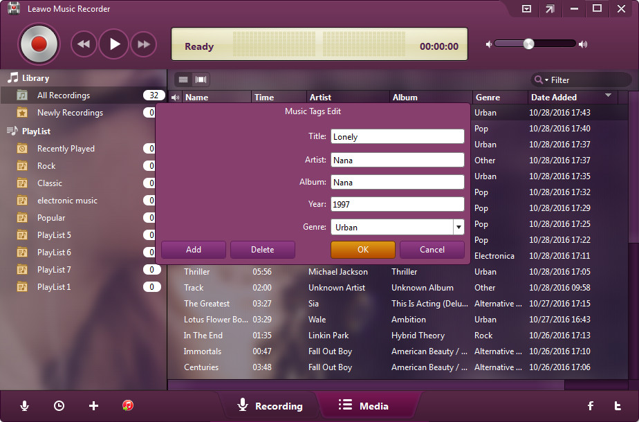Click the fast-forward playback button
639x422 pixels.
[x=143, y=44]
